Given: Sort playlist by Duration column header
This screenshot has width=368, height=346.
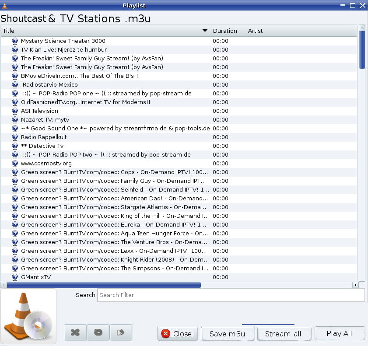Looking at the screenshot, I should click(x=225, y=31).
